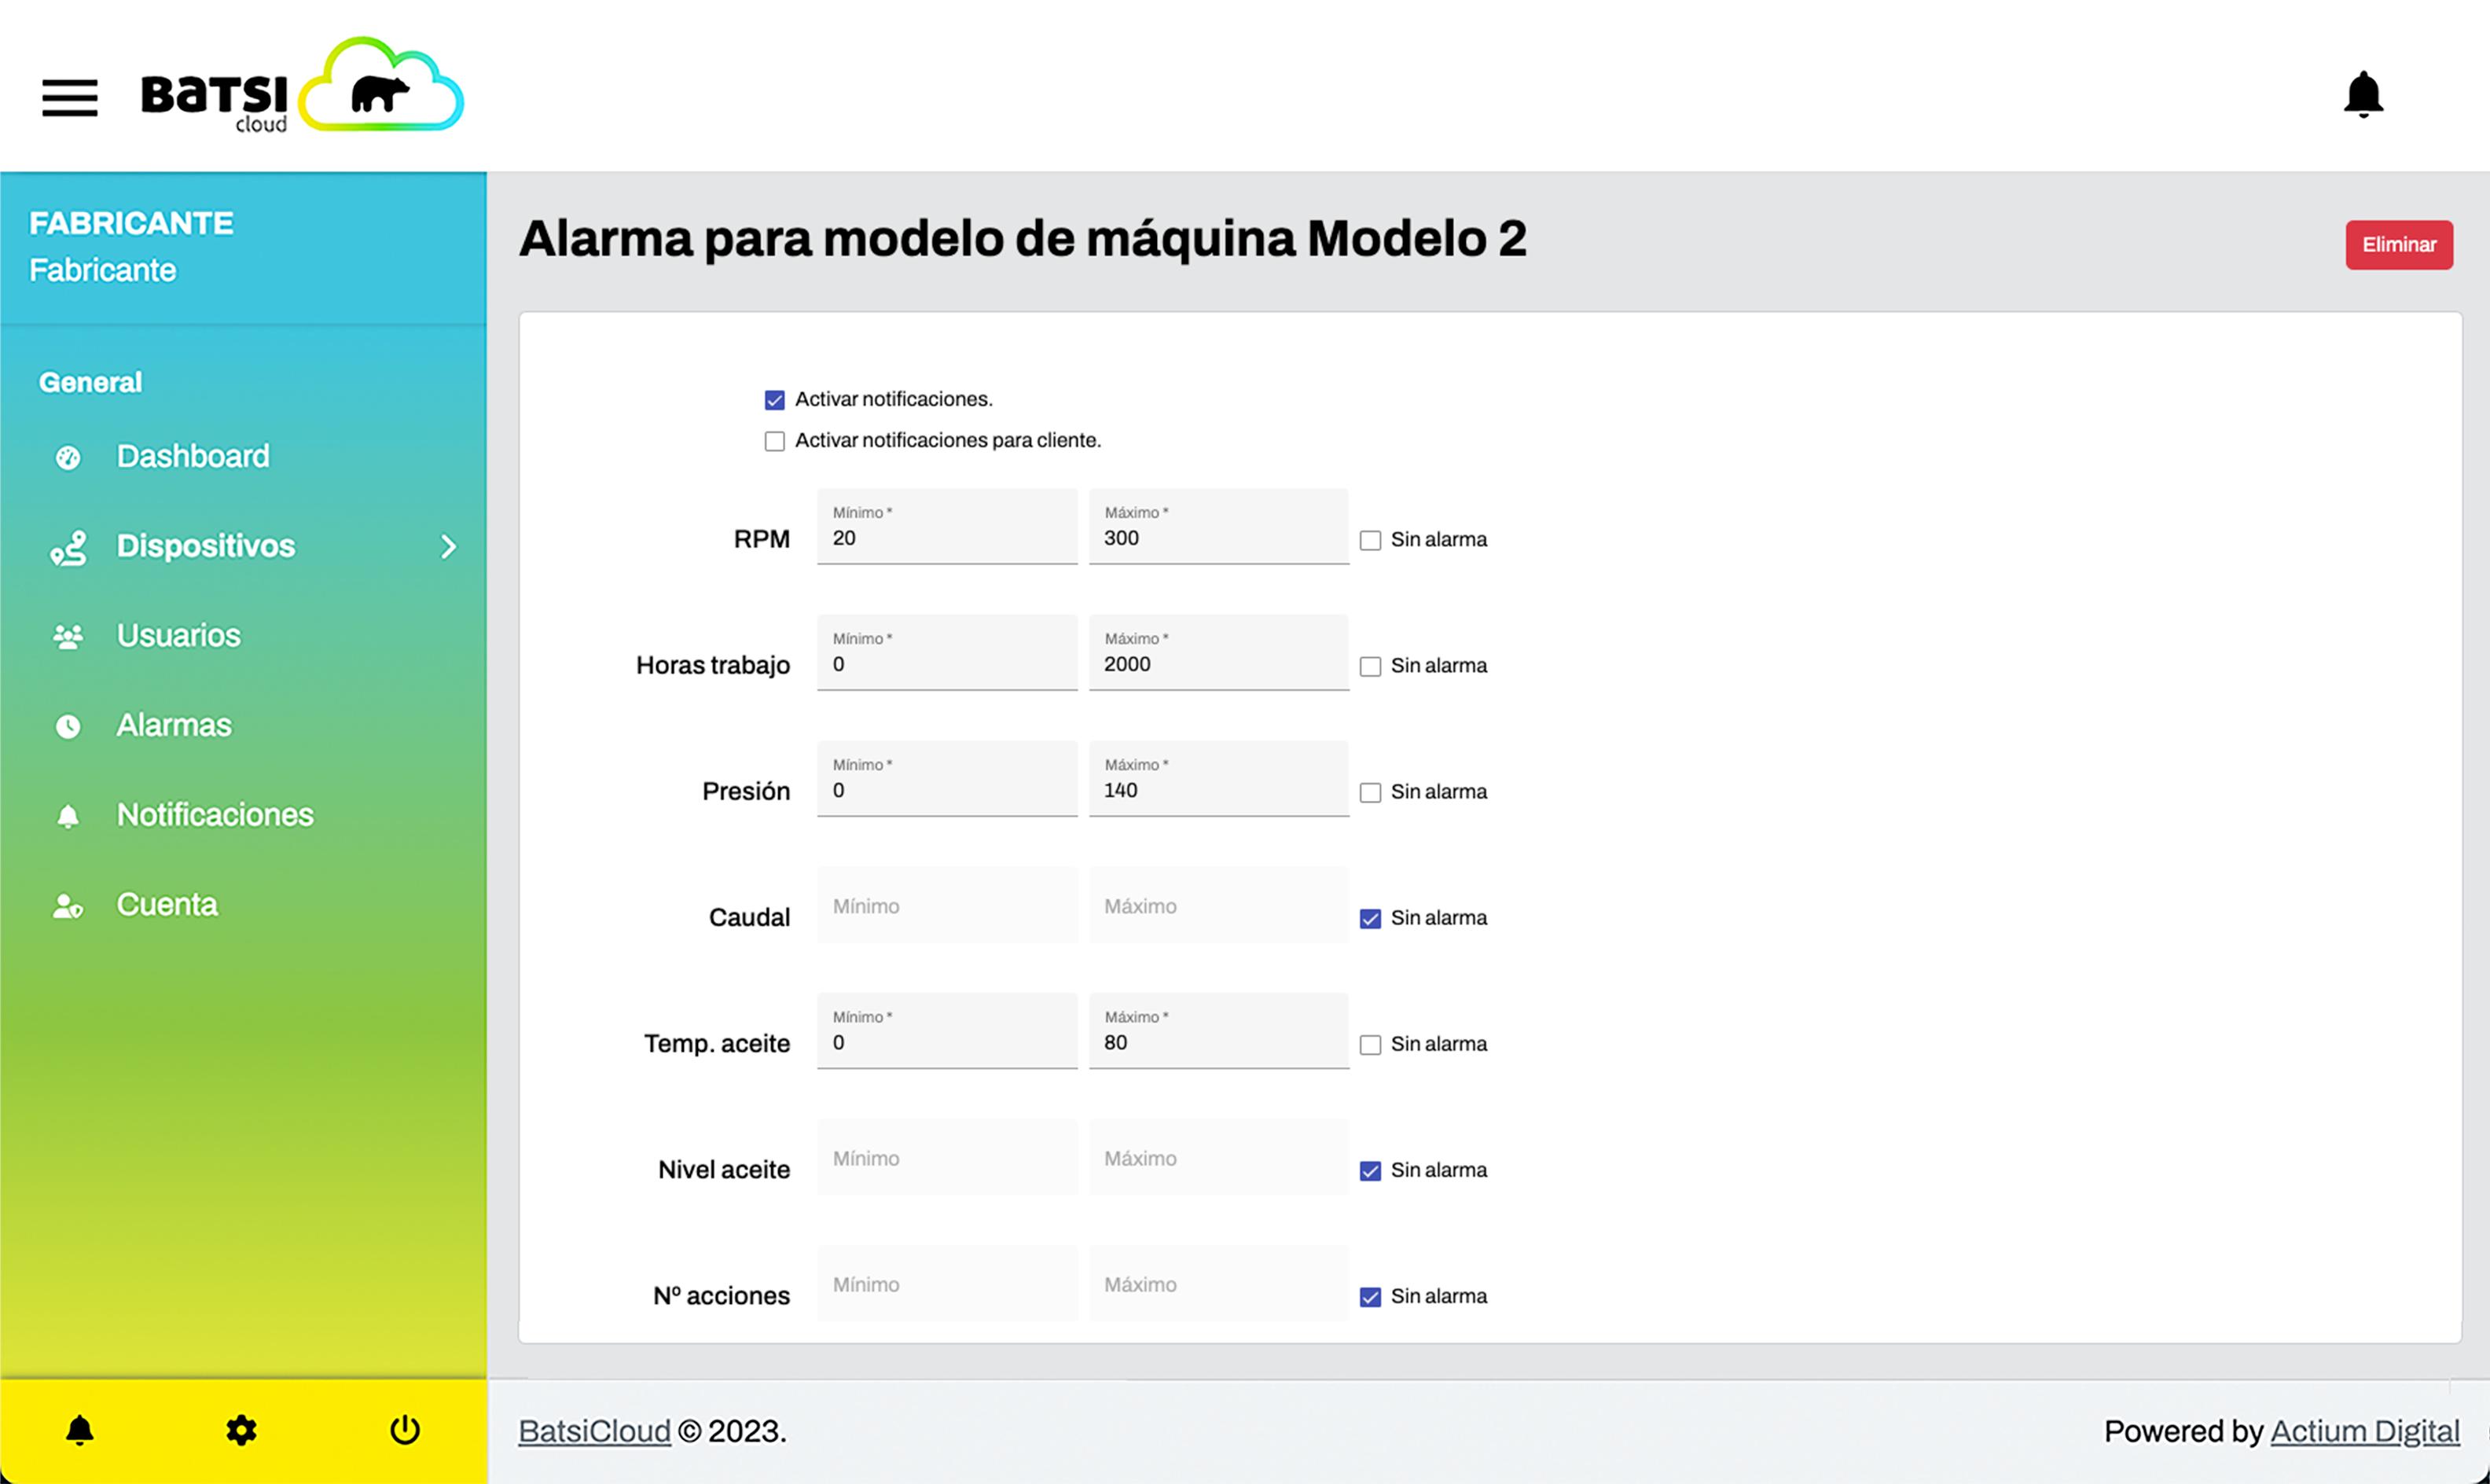Click the power icon in the bottom bar

click(x=404, y=1429)
